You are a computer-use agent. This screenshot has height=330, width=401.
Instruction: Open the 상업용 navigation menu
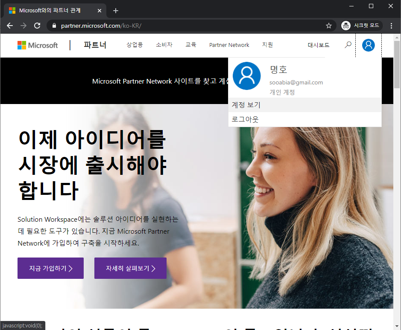click(135, 45)
